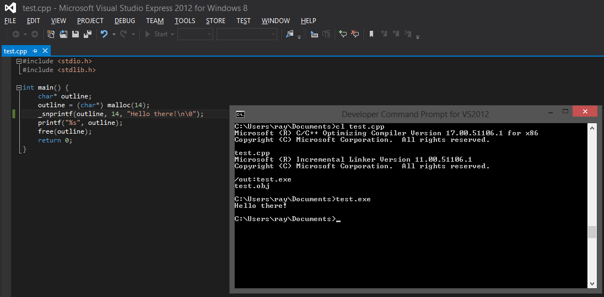Click the Undo arrow icon
The height and width of the screenshot is (297, 604).
click(104, 34)
